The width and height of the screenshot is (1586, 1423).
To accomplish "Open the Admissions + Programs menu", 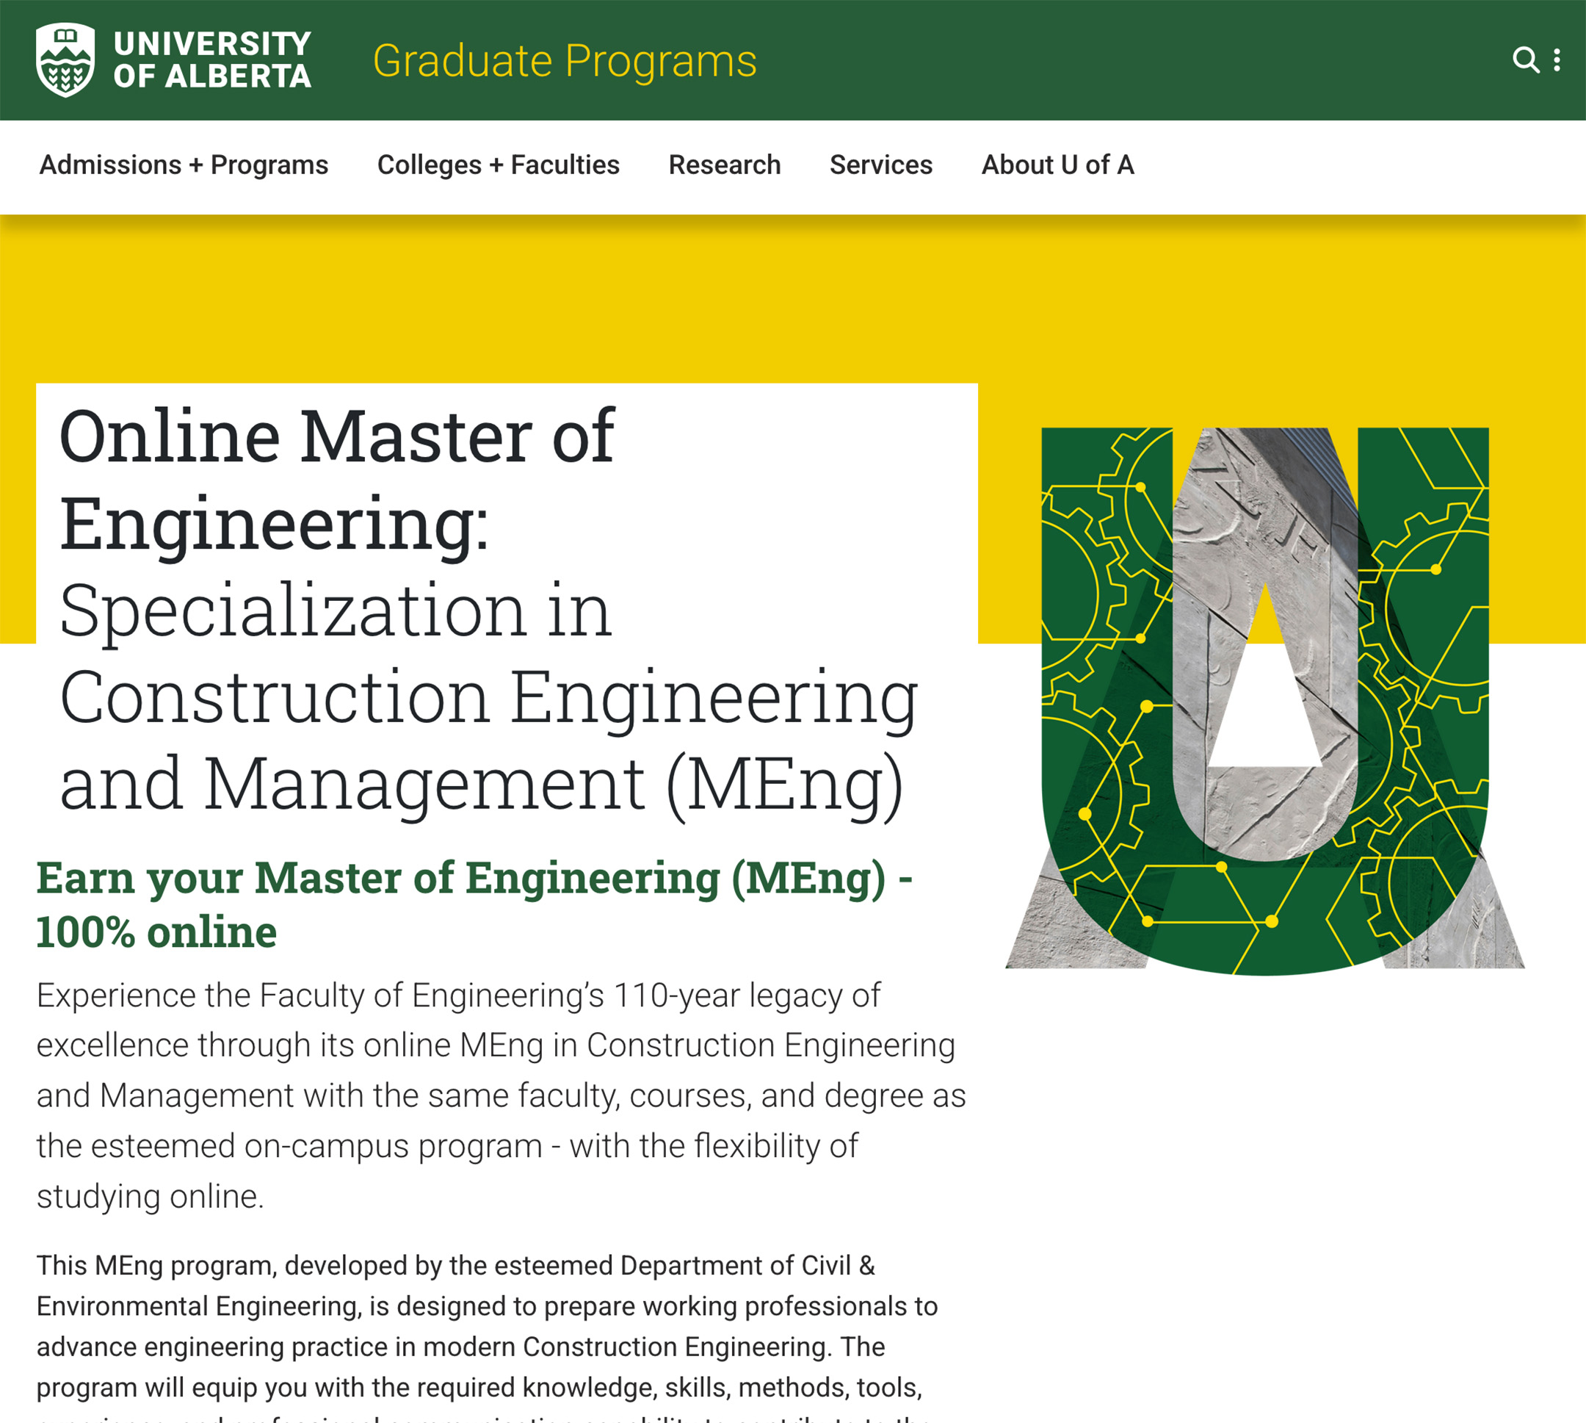I will click(183, 165).
